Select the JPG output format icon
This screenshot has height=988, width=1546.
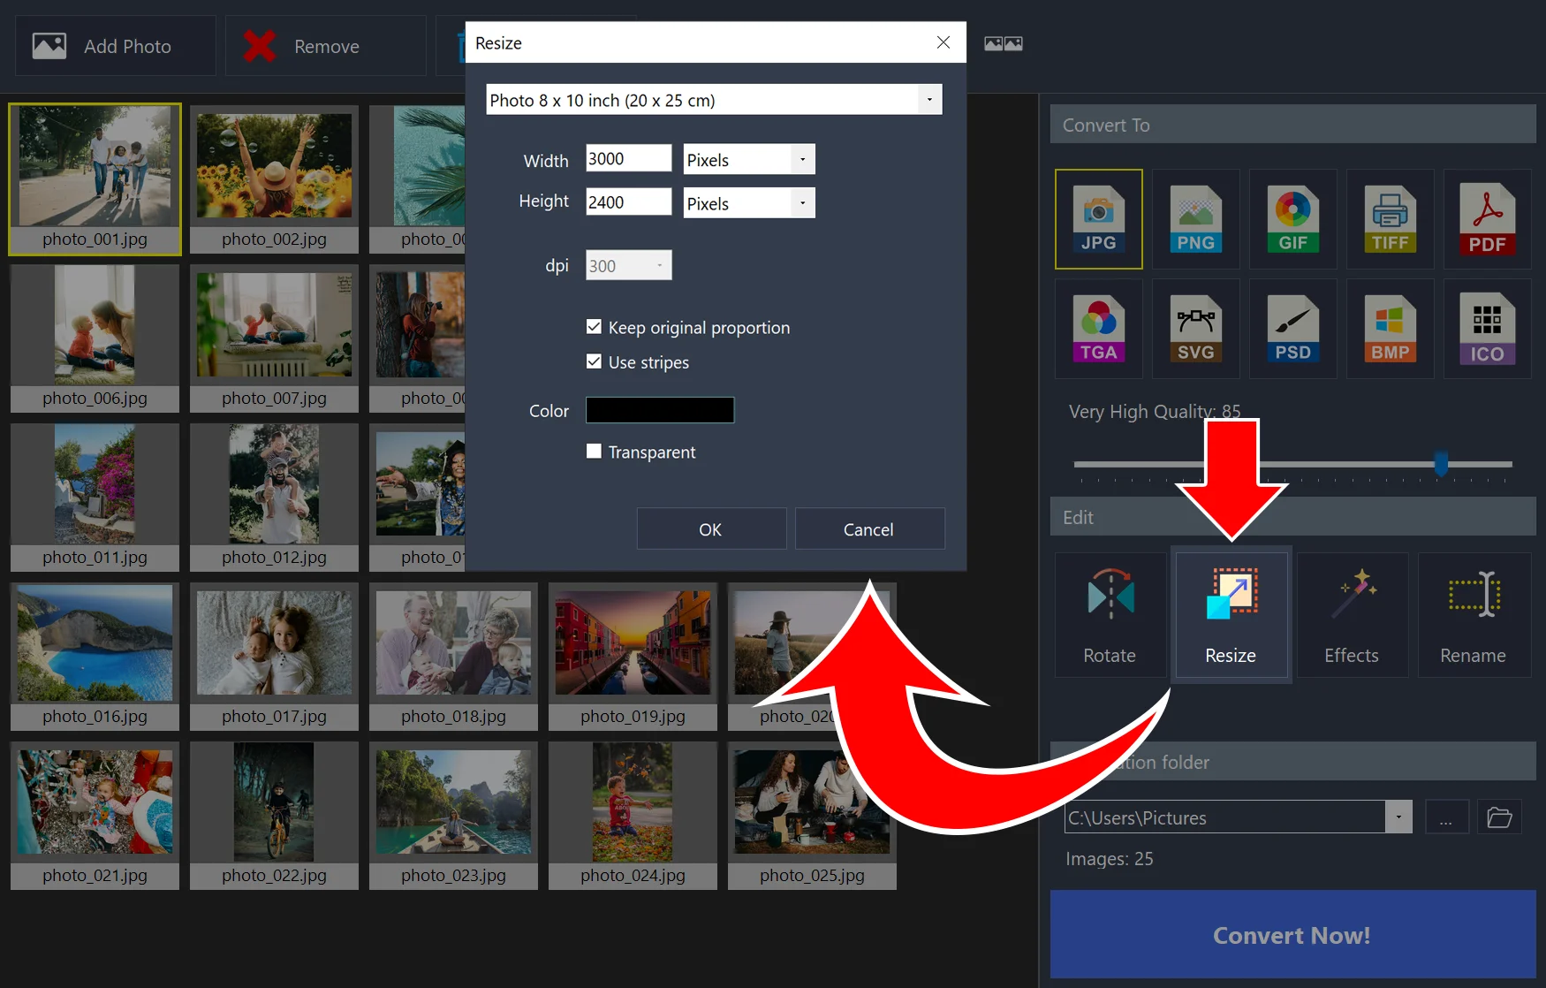coord(1098,219)
